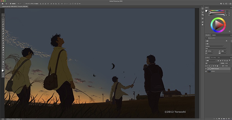Select the anesora.psd document tab
Screen dimensions: 232x120
14,6
